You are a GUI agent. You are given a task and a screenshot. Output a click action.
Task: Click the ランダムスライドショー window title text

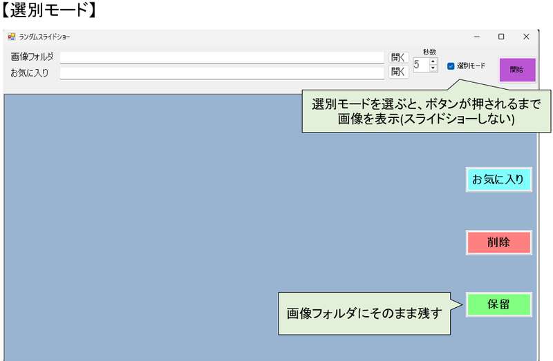44,37
